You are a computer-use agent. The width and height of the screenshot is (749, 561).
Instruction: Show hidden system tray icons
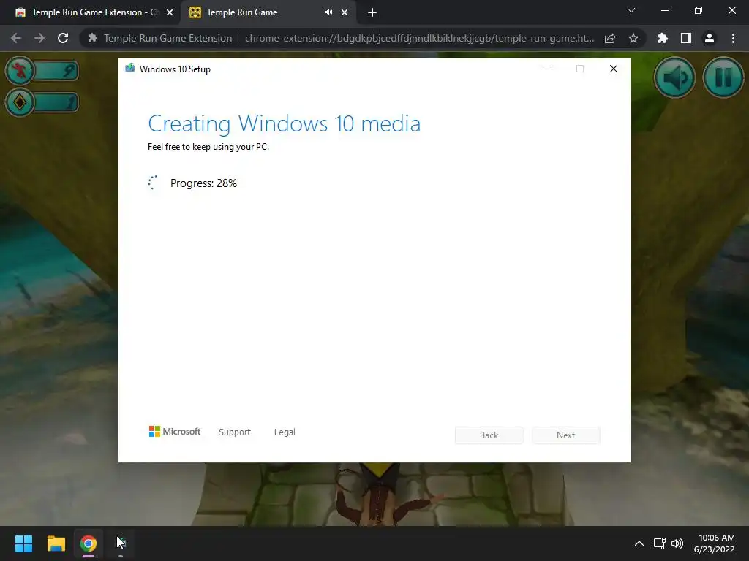[639, 543]
